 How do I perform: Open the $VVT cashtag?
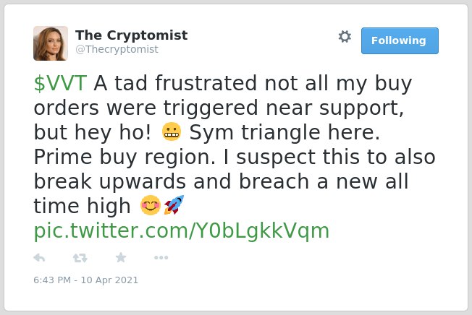(x=60, y=83)
